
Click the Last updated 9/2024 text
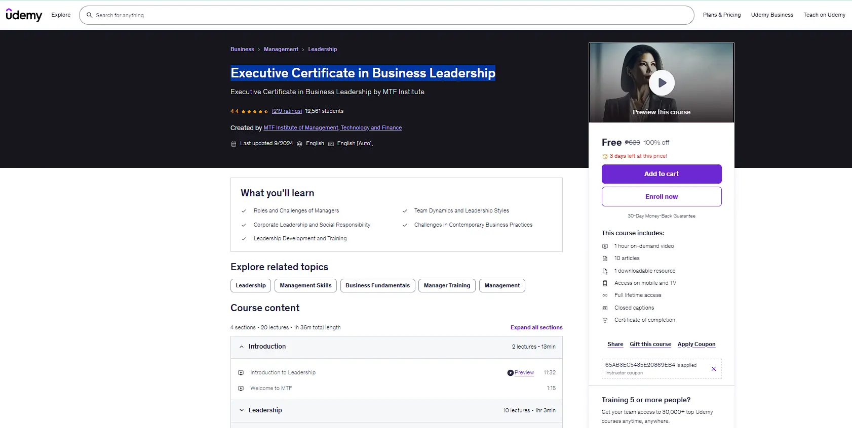(x=266, y=144)
